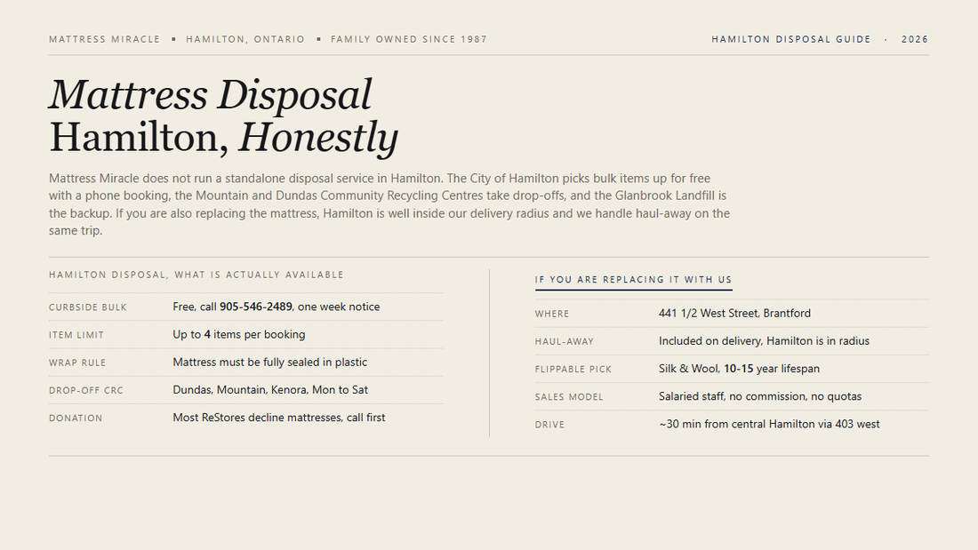Click the Drop-off CRC locations row
This screenshot has width=978, height=550.
246,390
